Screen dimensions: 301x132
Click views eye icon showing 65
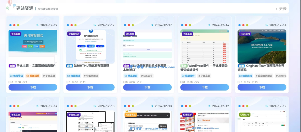pyautogui.click(x=245, y=82)
